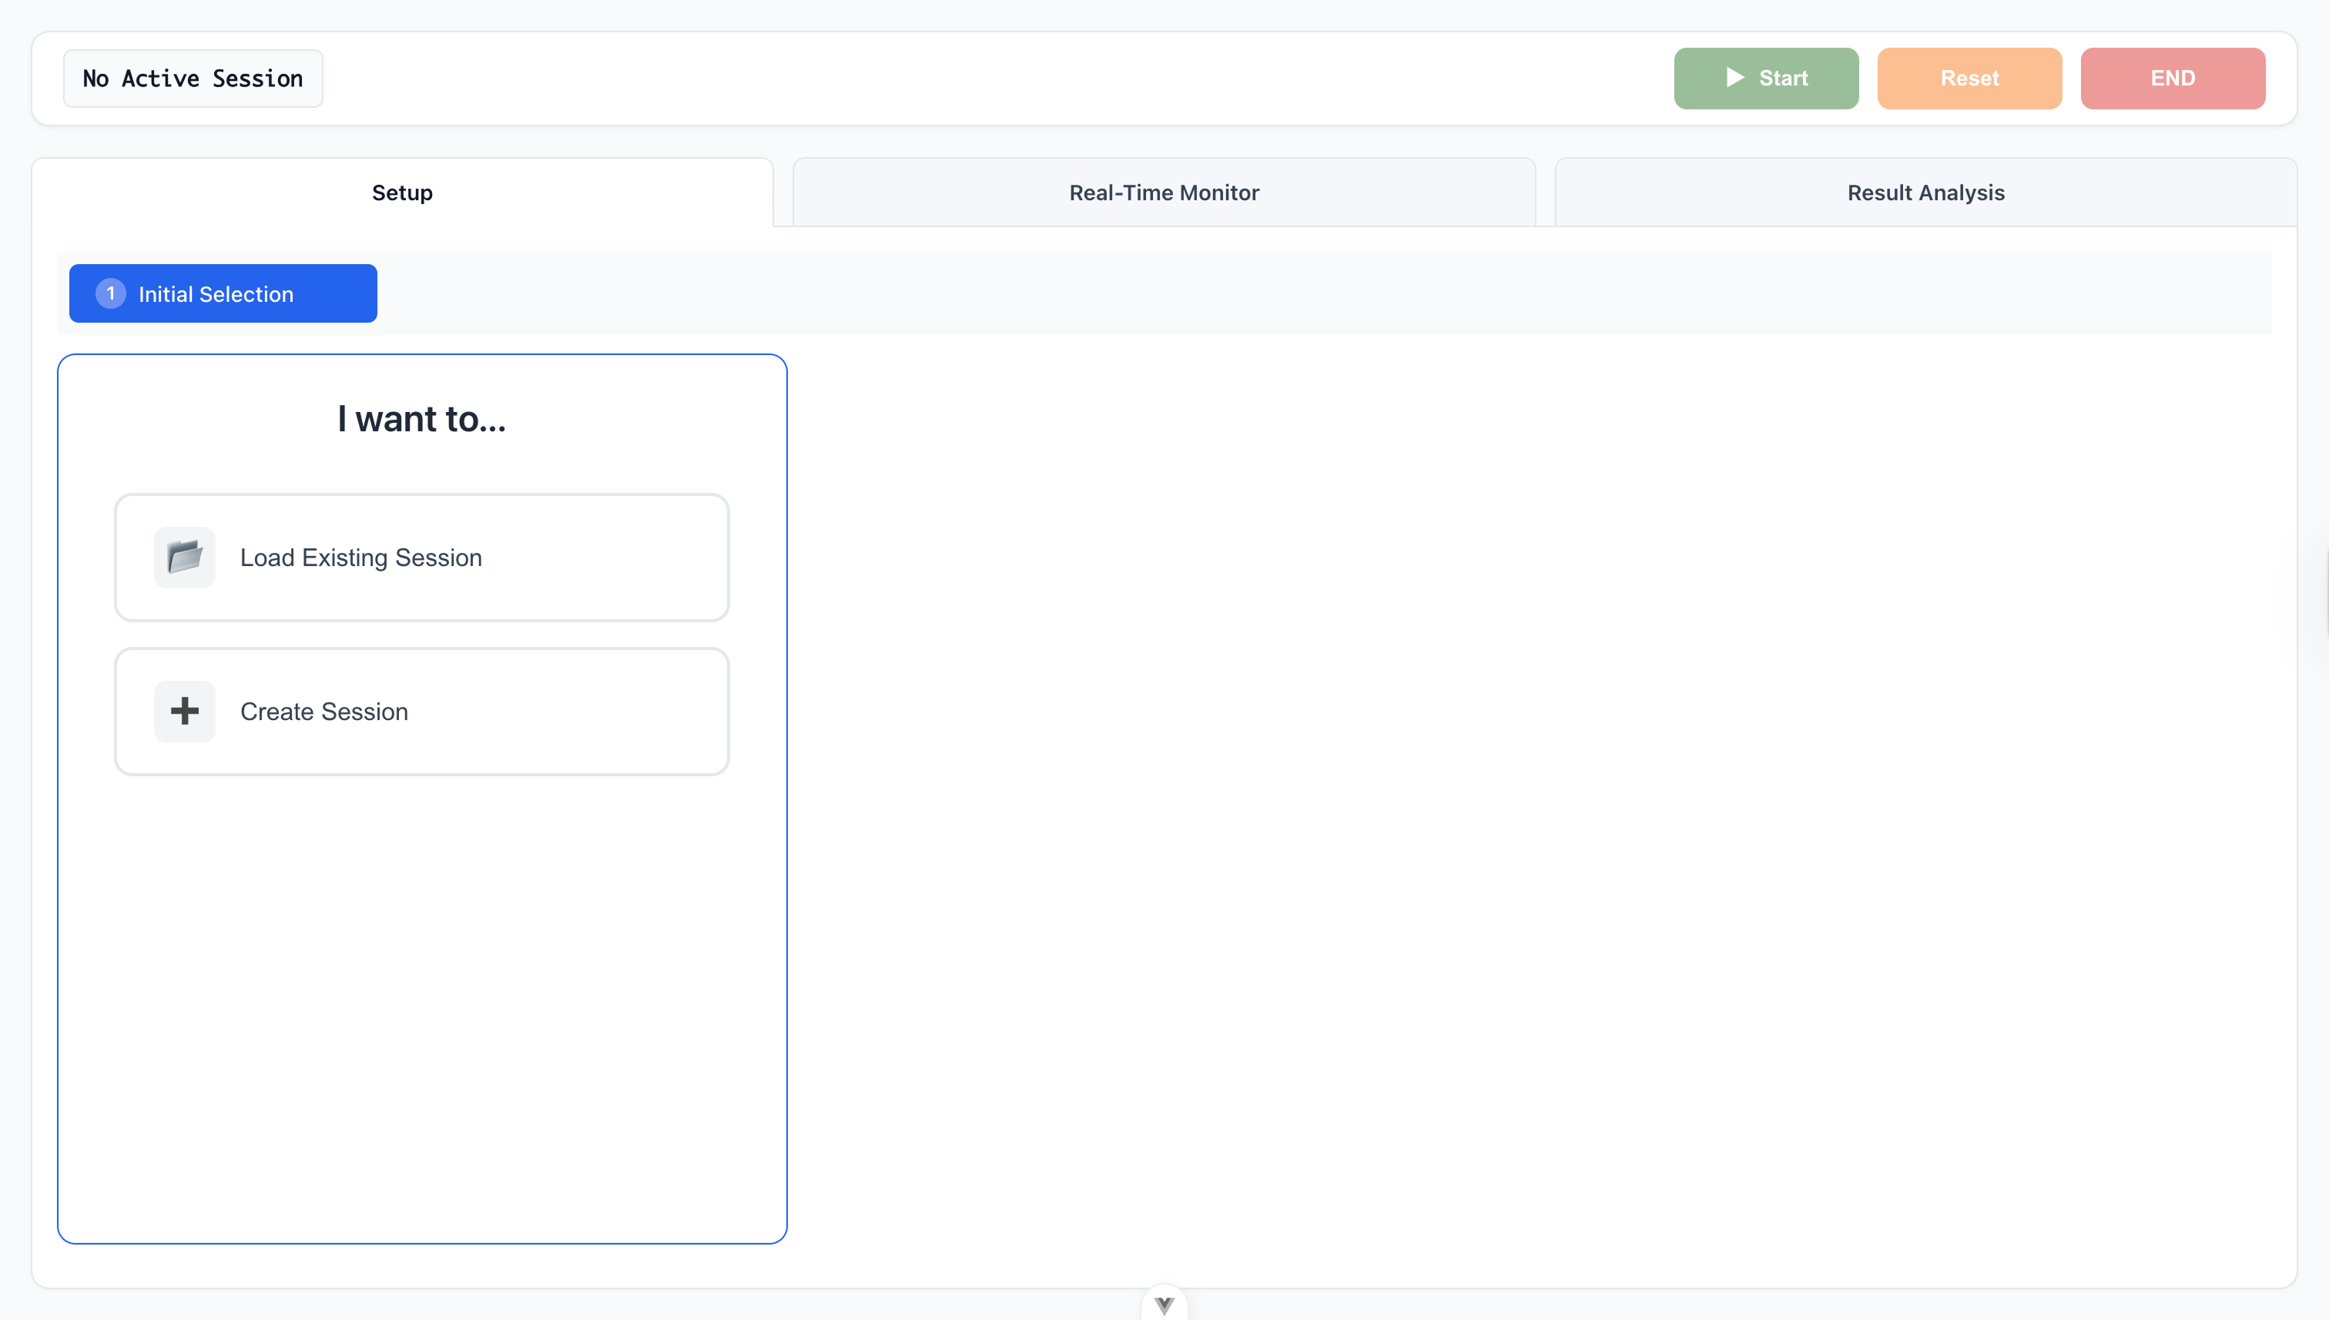Select the Initial Selection step text

(216, 295)
